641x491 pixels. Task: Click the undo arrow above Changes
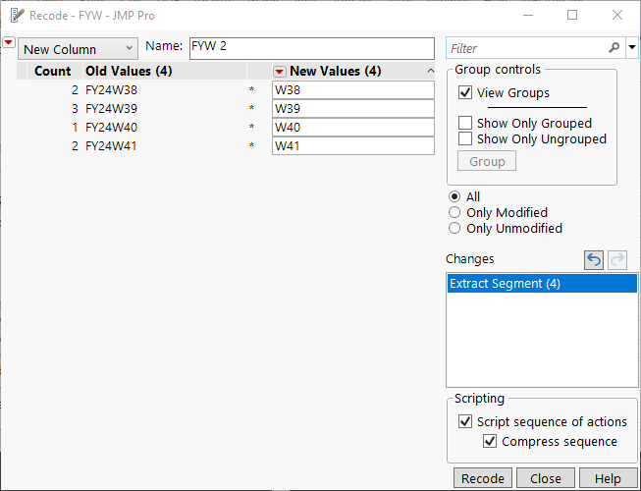[594, 259]
